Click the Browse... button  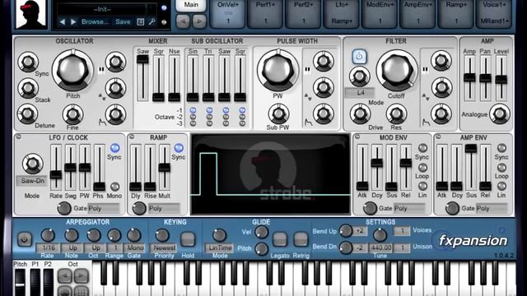tap(95, 22)
